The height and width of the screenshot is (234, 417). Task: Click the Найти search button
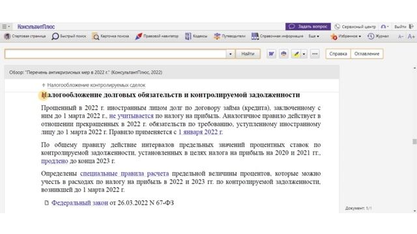click(248, 54)
